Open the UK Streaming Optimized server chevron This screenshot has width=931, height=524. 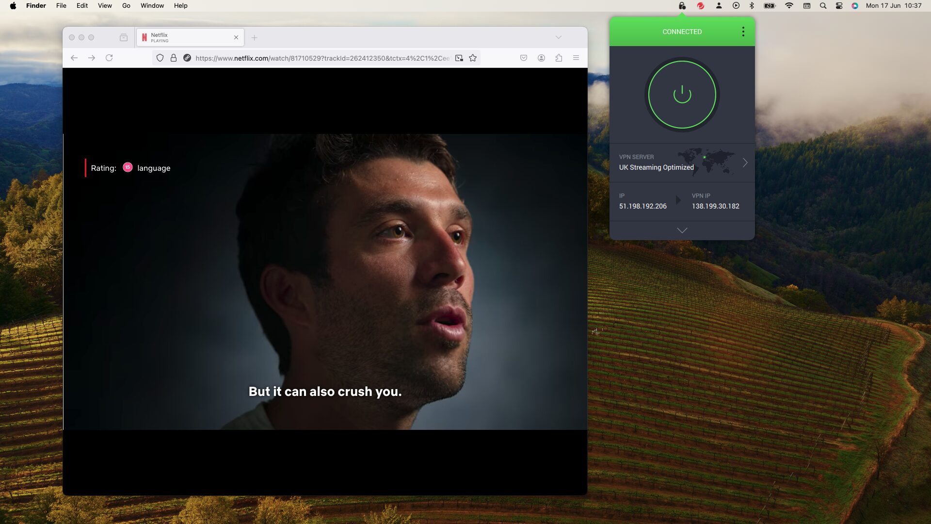click(745, 163)
